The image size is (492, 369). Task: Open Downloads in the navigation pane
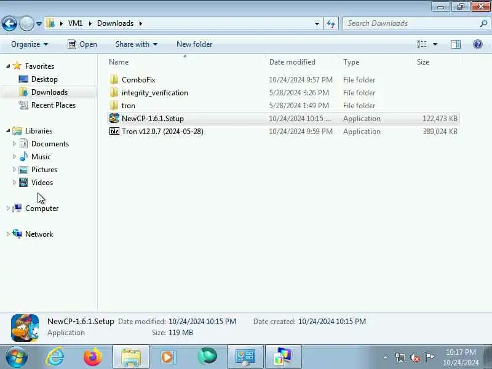[x=49, y=92]
